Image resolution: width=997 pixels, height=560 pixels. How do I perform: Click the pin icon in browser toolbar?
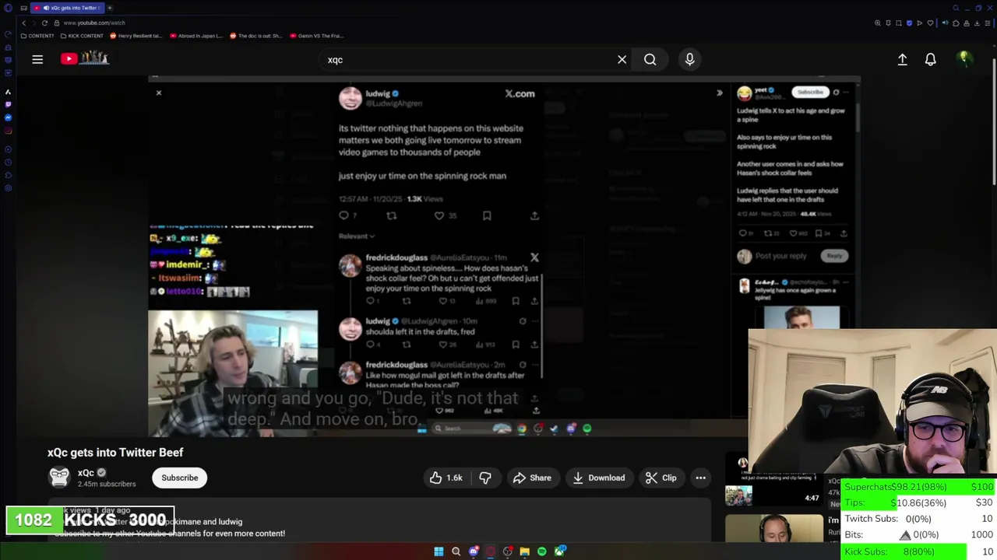[x=888, y=23]
